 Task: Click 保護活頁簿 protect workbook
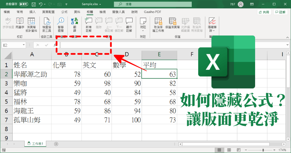coord(172,23)
